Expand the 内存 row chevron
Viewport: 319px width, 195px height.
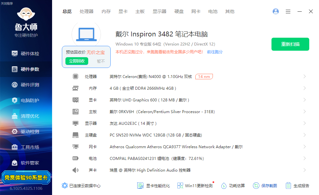305,88
